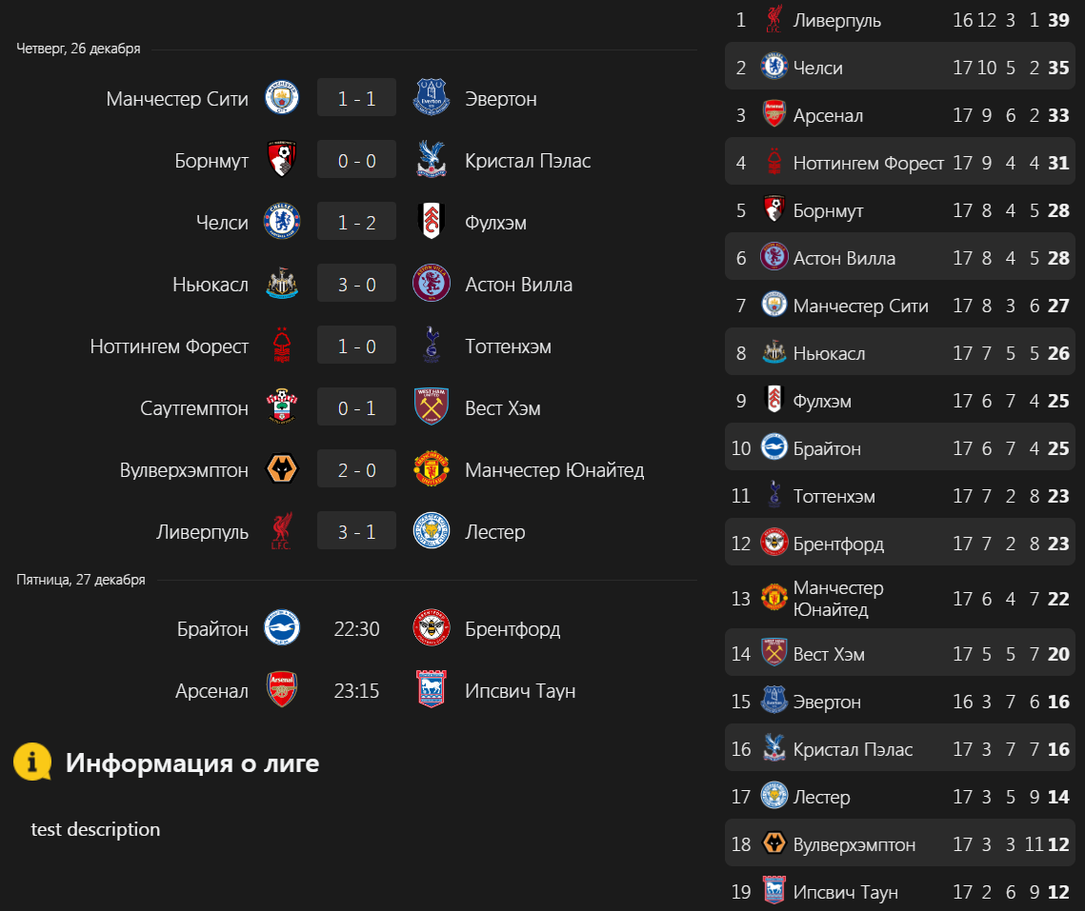
Task: Click the Fulham crest beside the 1 - 2 score
Action: 432,222
